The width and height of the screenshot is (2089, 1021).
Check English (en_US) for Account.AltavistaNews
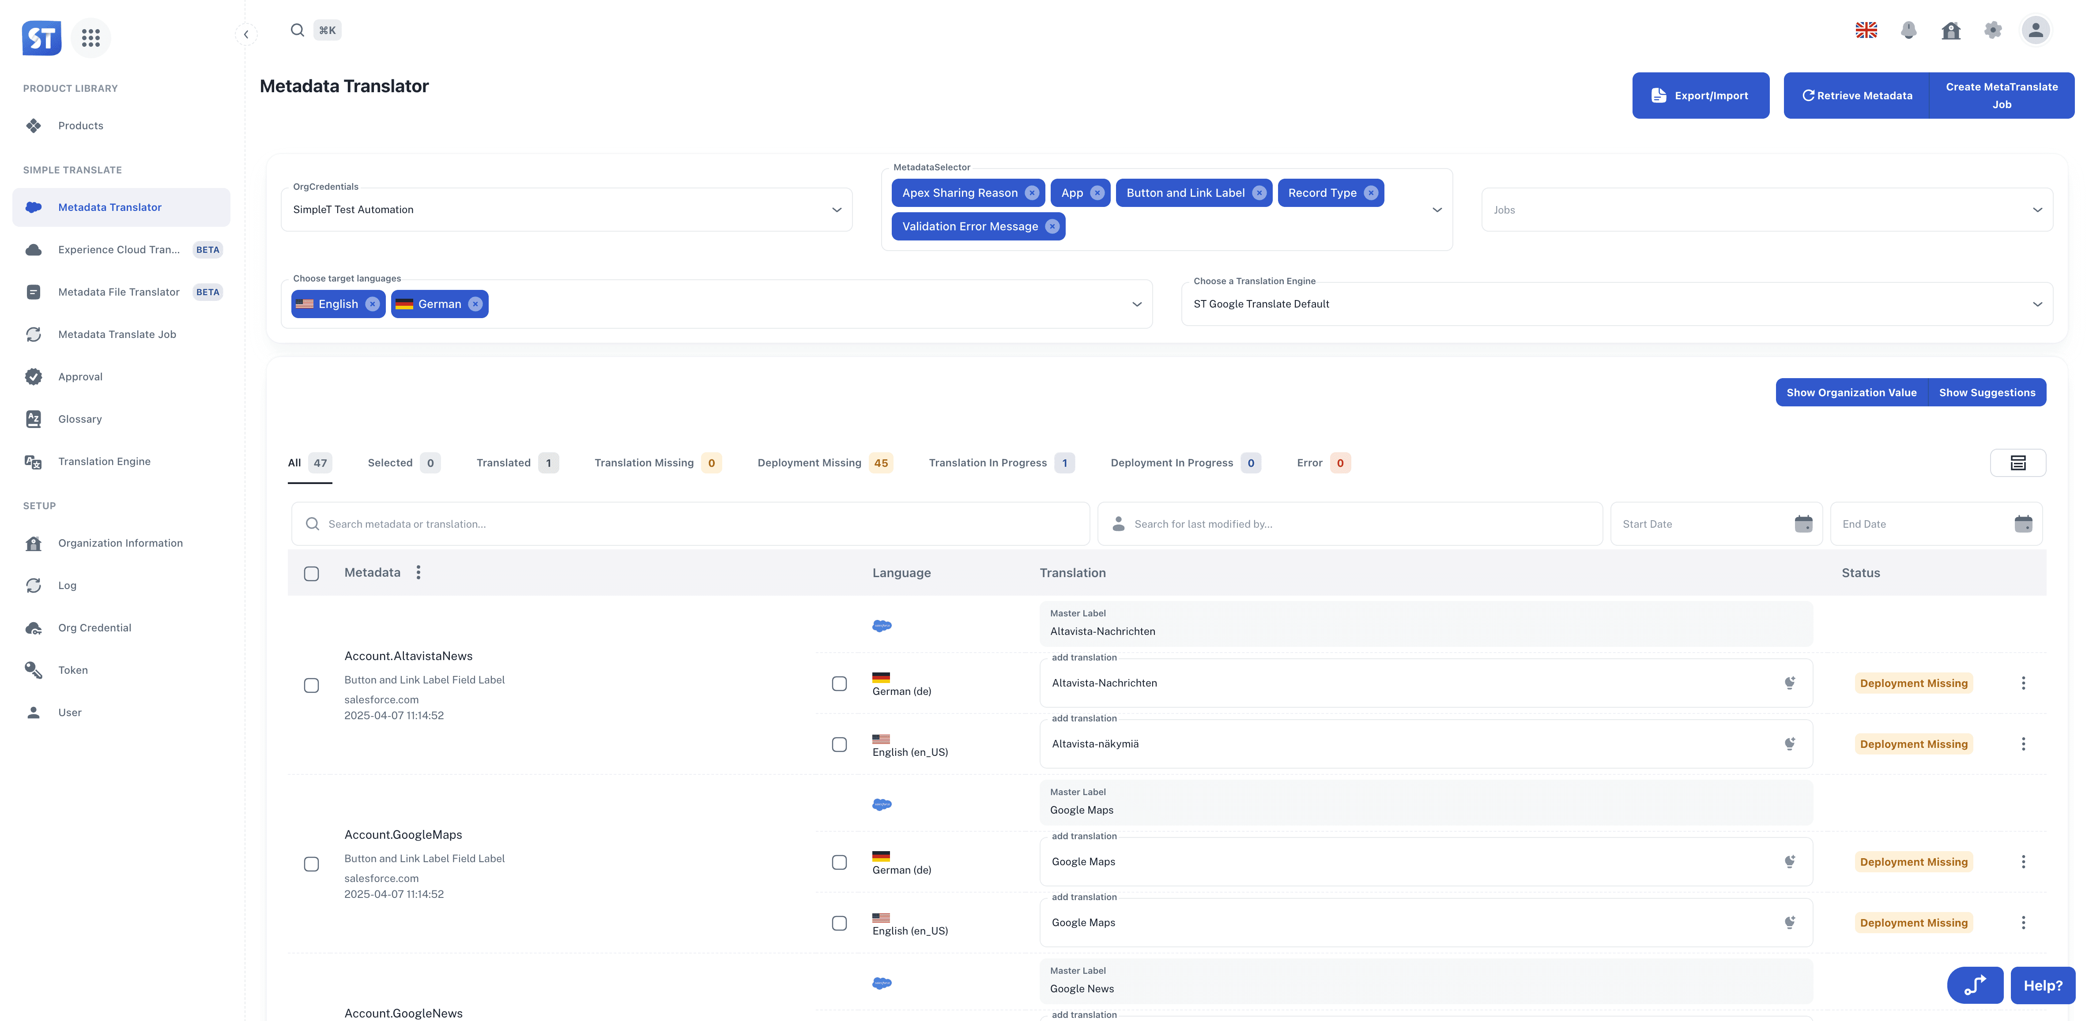click(x=839, y=745)
